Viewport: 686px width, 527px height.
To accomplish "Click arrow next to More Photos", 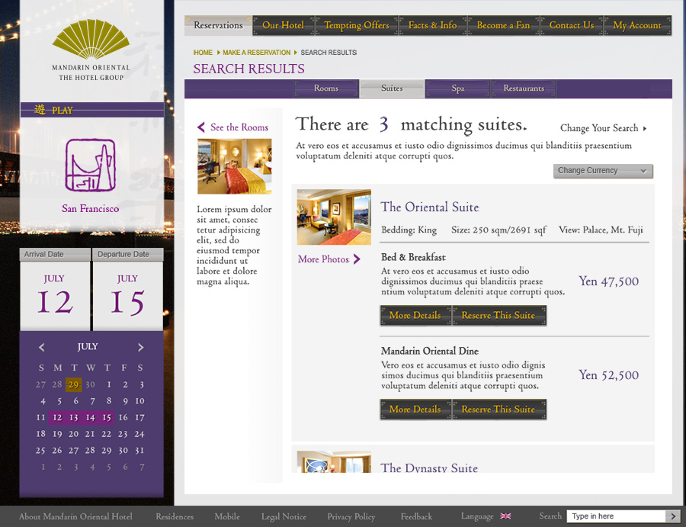I will (x=357, y=259).
